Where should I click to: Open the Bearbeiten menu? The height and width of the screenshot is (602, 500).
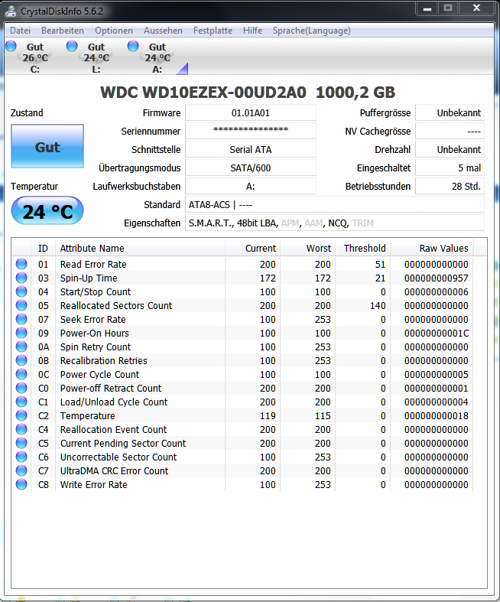[x=63, y=31]
